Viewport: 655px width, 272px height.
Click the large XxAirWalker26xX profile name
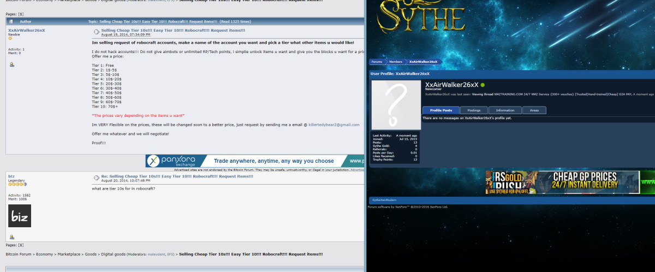451,85
